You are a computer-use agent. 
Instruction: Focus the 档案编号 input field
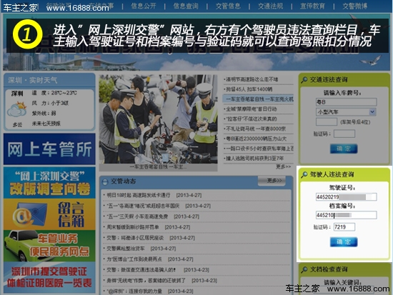(x=346, y=215)
